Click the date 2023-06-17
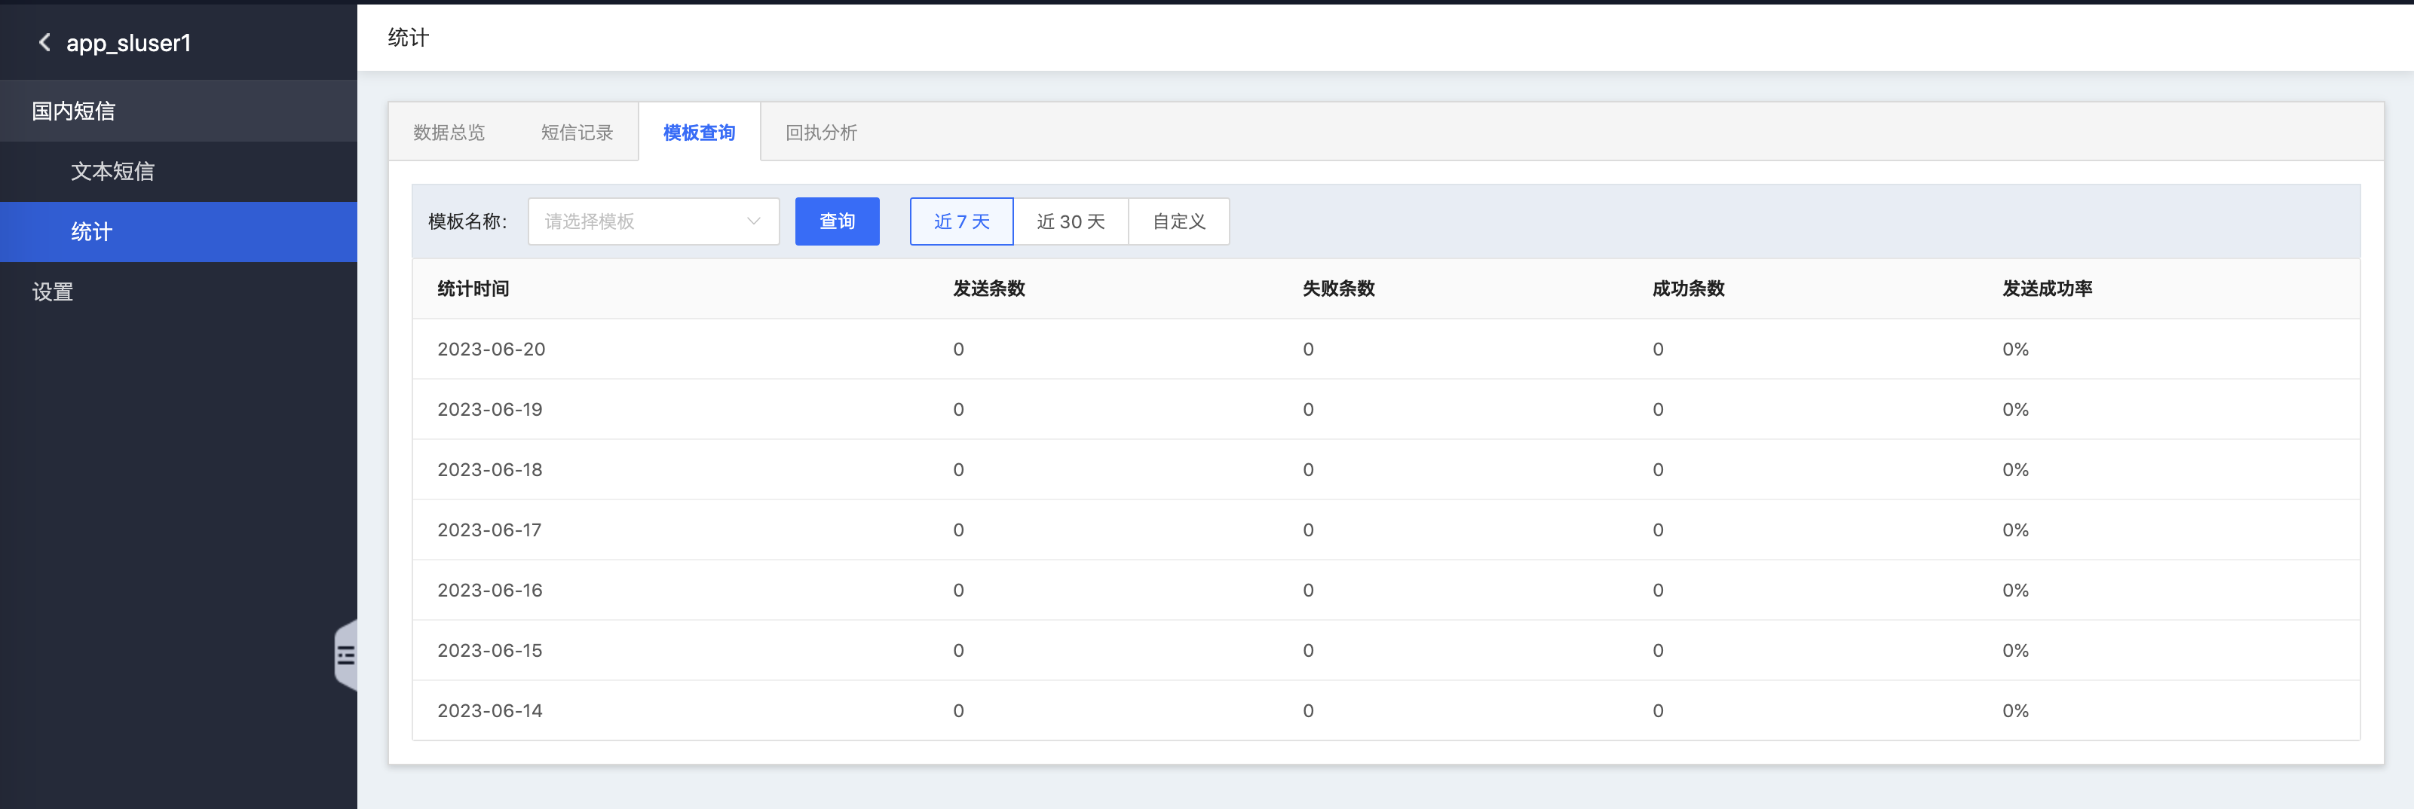The width and height of the screenshot is (2414, 809). pos(489,530)
